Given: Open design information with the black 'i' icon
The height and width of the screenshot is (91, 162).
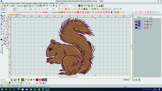Looking at the screenshot, I should (79, 6).
